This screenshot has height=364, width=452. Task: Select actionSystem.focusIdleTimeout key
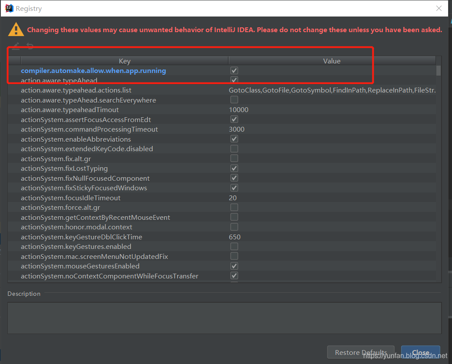70,198
